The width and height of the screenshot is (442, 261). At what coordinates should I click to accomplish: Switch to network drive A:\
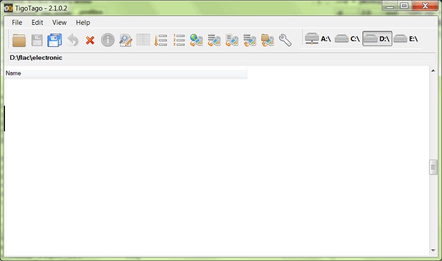click(x=318, y=39)
